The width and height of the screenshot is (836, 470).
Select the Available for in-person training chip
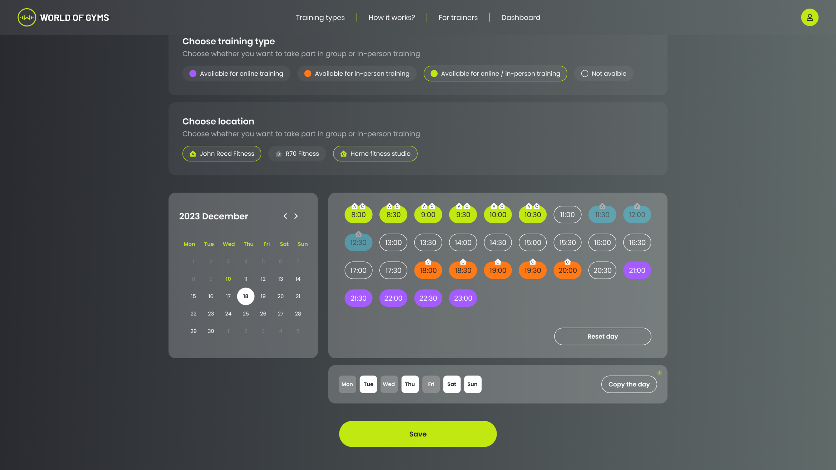coord(357,74)
